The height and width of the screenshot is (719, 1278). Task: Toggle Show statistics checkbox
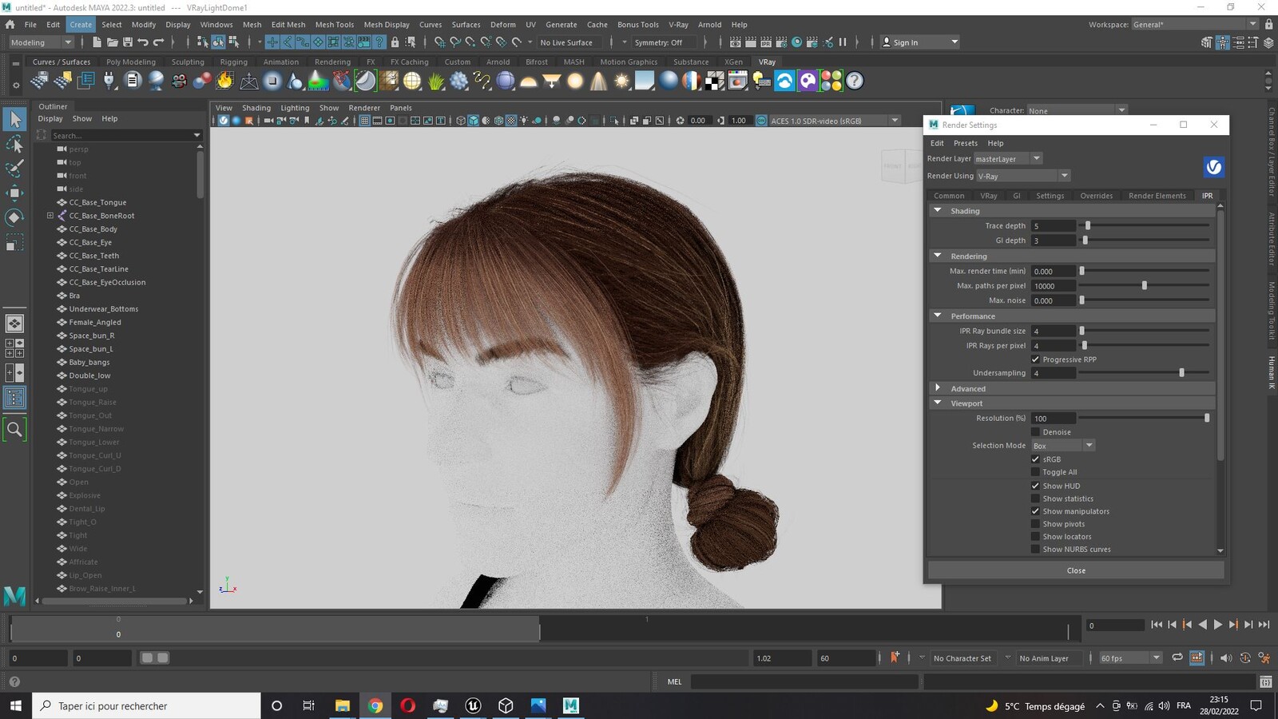[x=1035, y=499]
